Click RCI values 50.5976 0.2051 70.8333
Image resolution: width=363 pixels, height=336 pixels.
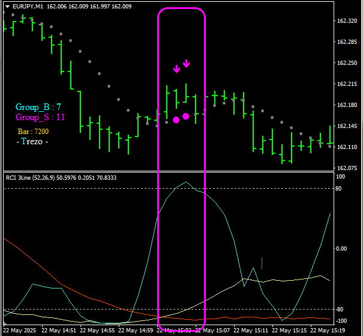click(x=86, y=178)
